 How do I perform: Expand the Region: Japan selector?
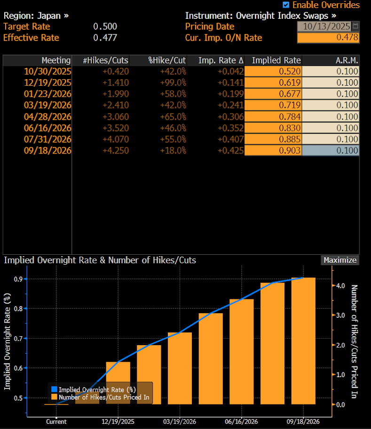[x=36, y=16]
